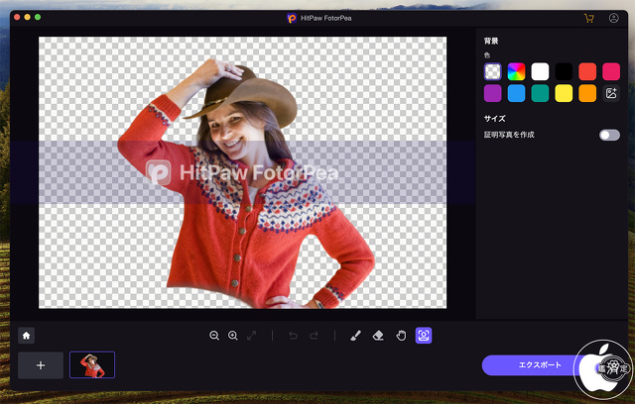Click the zoom out magnifier icon
635x404 pixels.
(214, 336)
